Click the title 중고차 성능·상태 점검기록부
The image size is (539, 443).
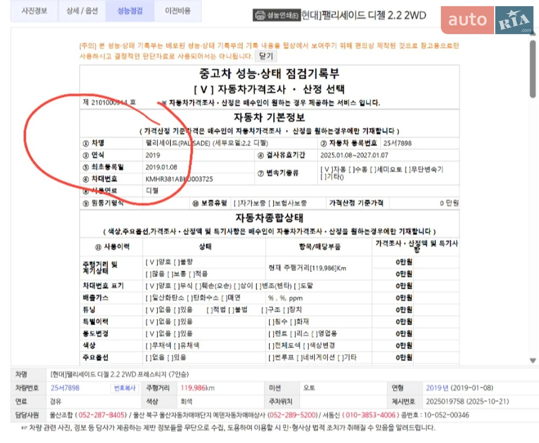(269, 73)
